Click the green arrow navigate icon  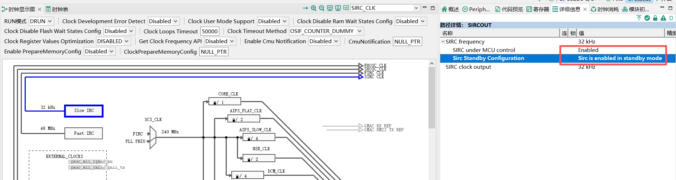coord(305,8)
